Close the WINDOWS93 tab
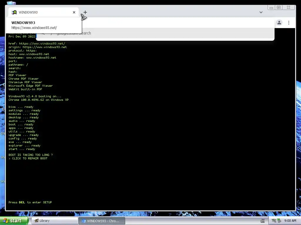This screenshot has height=225, width=301. pyautogui.click(x=74, y=12)
